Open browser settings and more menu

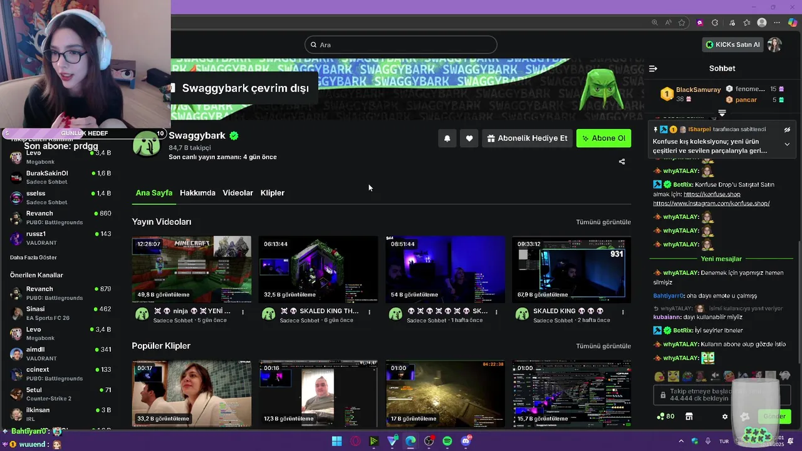point(778,23)
